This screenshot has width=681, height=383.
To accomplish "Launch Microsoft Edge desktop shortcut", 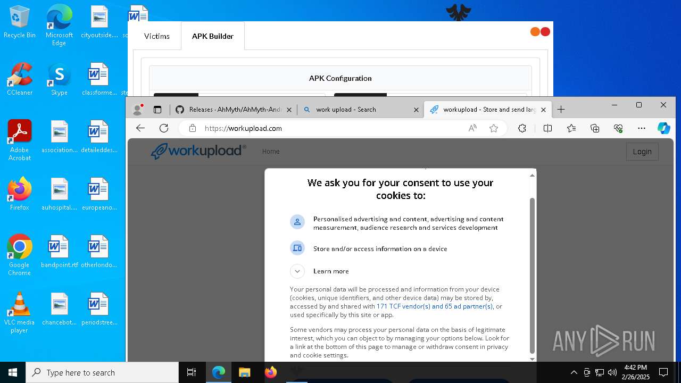I will [x=59, y=26].
